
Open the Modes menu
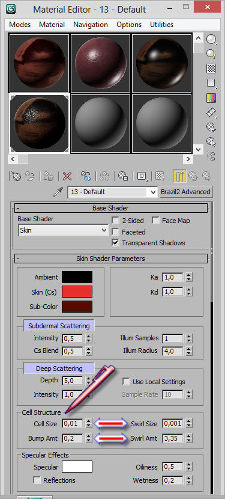tap(20, 25)
